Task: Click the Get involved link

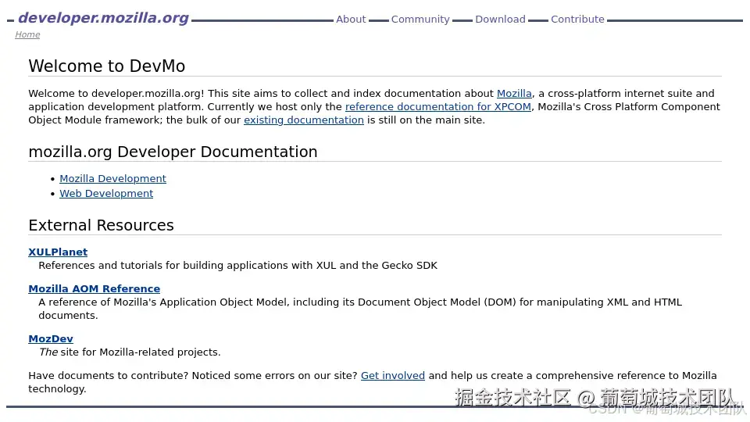Action: (393, 376)
